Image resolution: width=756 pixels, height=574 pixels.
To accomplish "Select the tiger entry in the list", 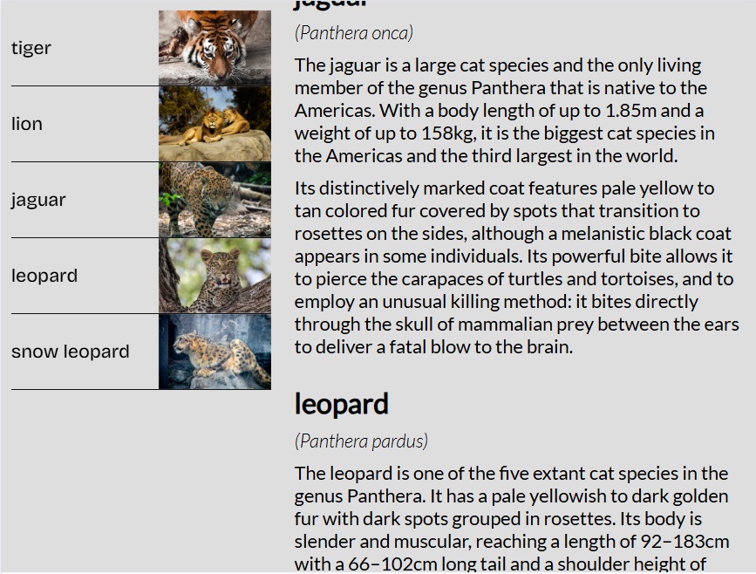I will coord(31,48).
